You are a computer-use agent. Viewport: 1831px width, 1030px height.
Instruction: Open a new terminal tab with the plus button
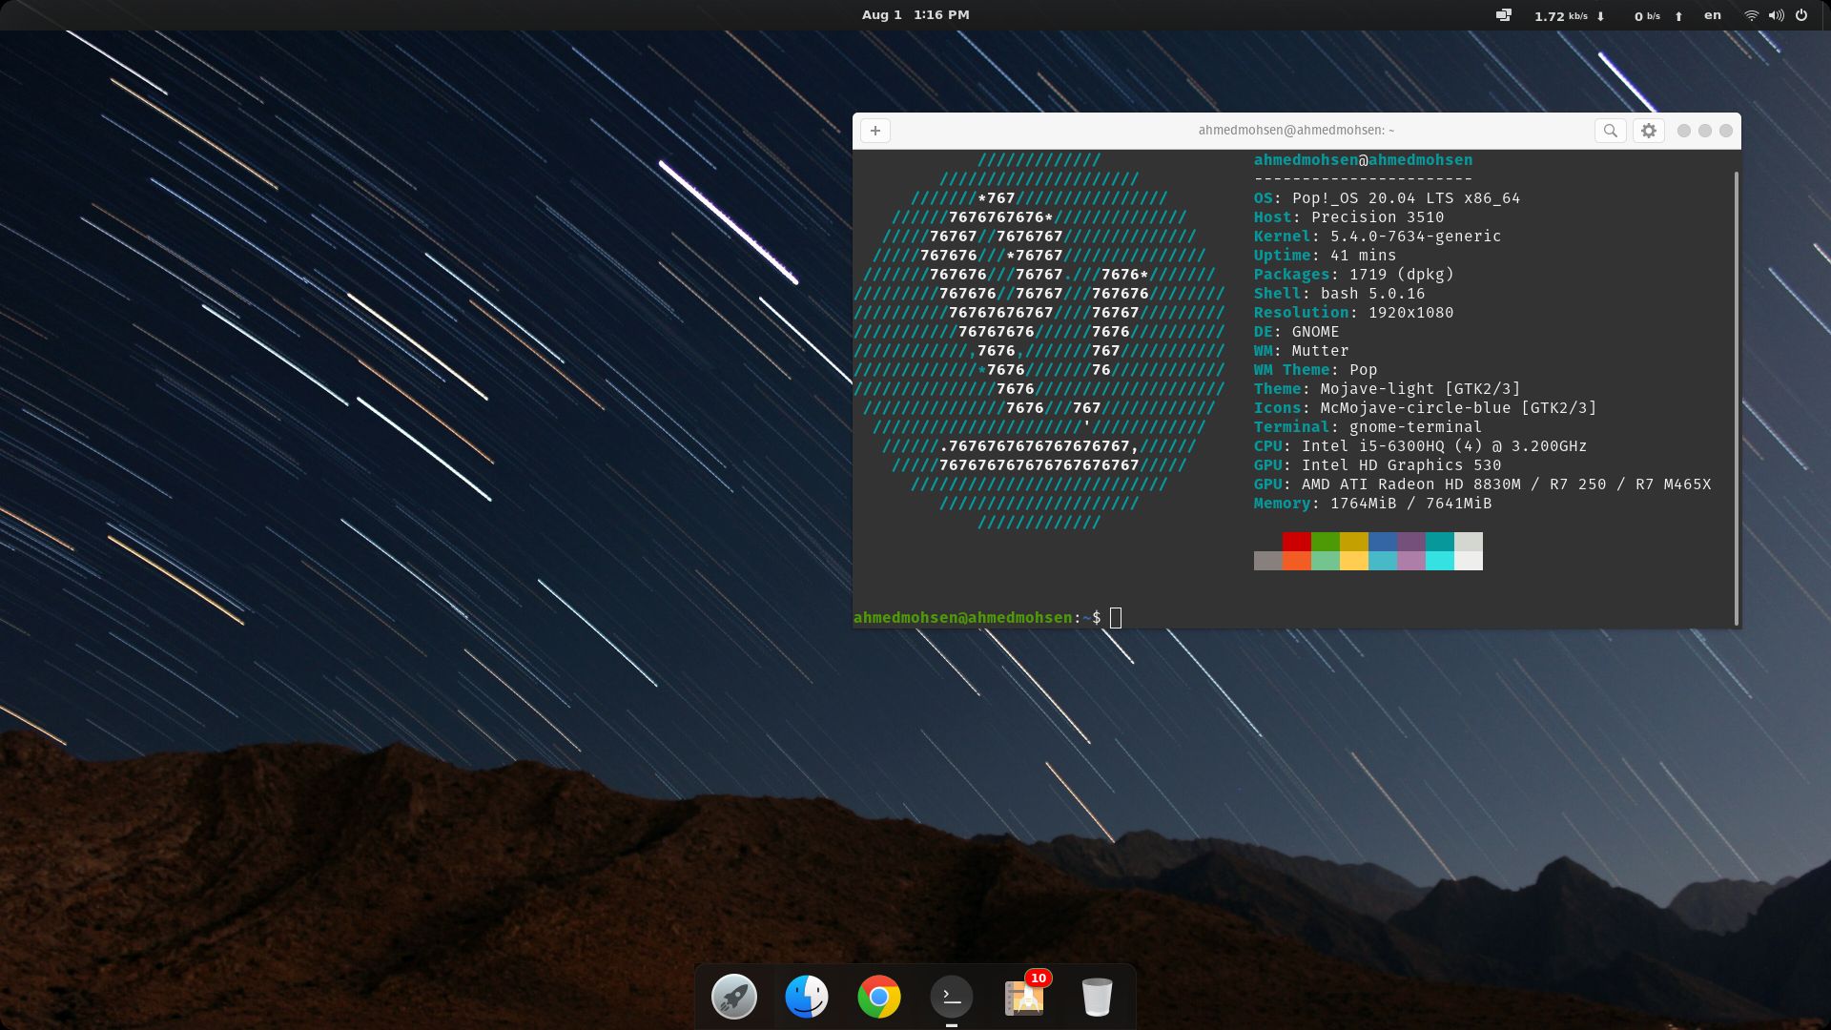(x=874, y=131)
